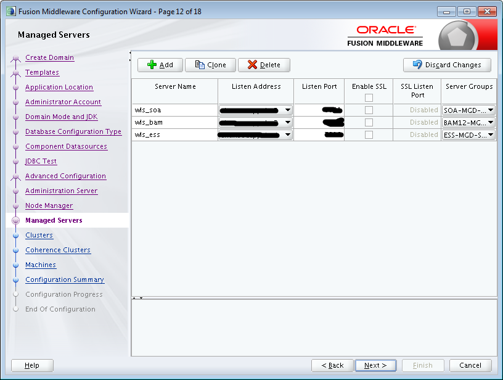Click the Oracle Fusion Middleware logo
Image resolution: width=503 pixels, height=380 pixels.
[x=385, y=35]
